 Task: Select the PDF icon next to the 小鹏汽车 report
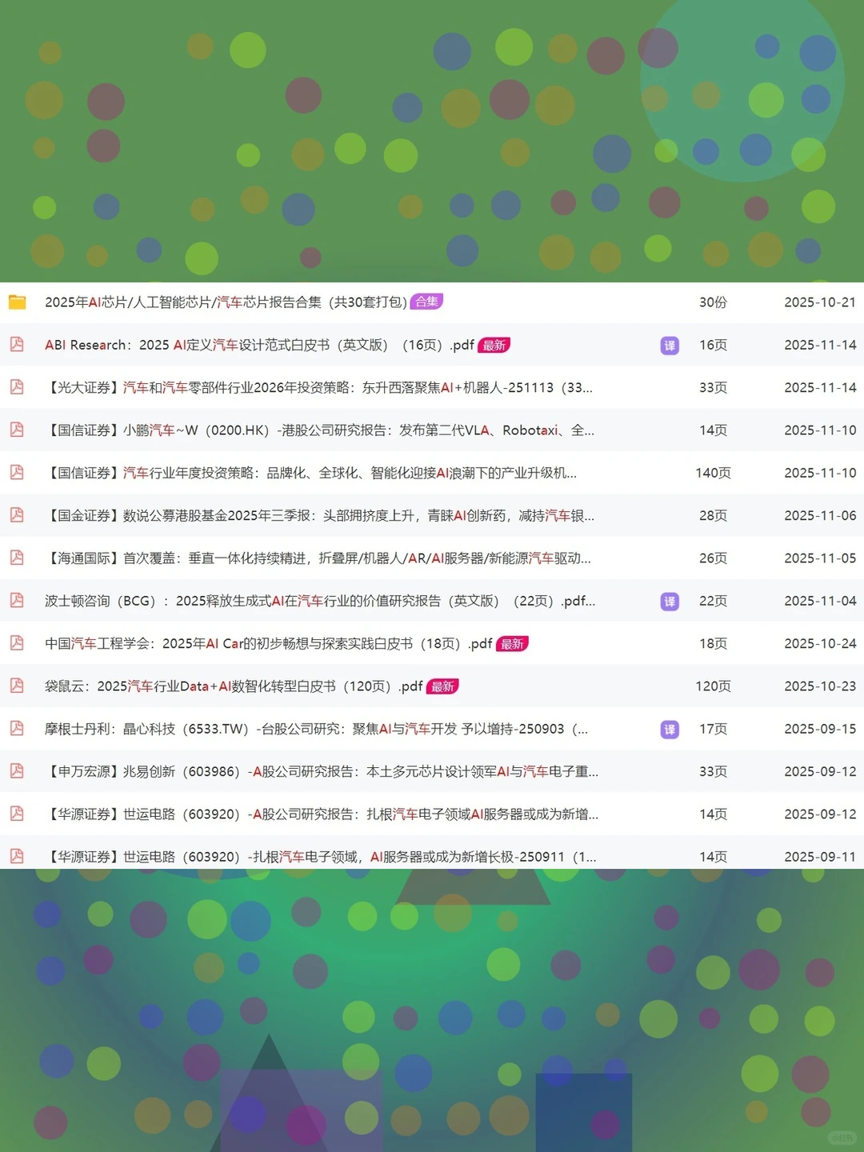point(16,430)
